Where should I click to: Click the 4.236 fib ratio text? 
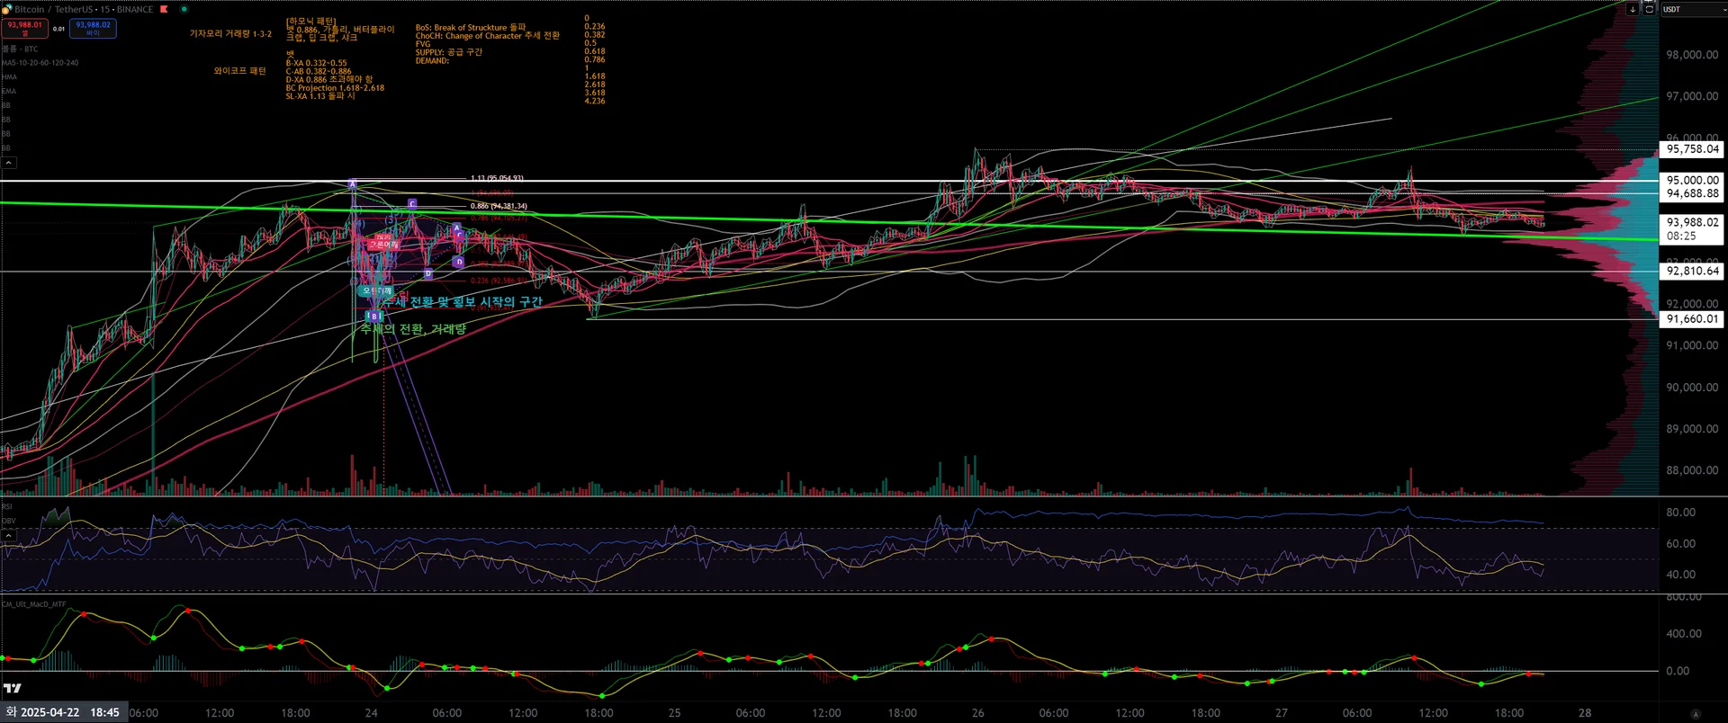(595, 101)
